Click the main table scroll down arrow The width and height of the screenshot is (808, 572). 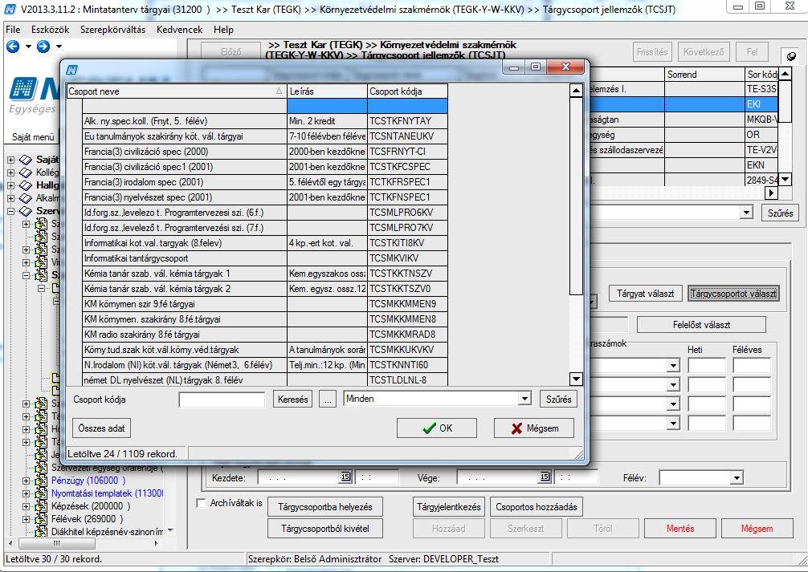[x=784, y=180]
